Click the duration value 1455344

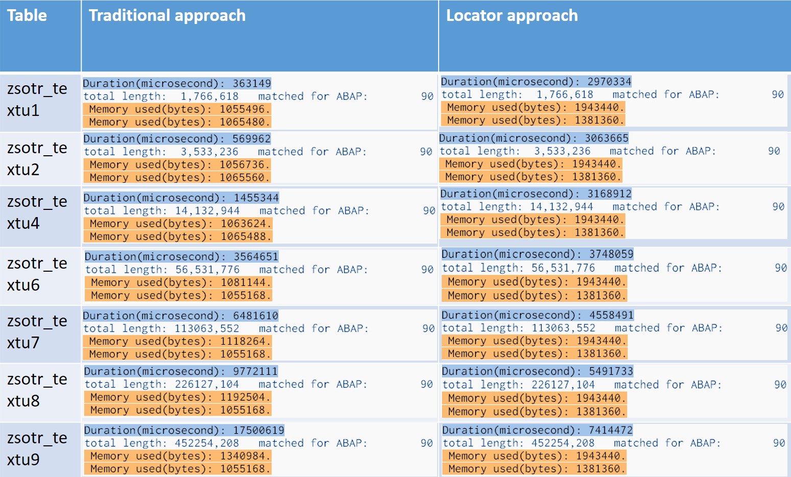[x=256, y=198]
